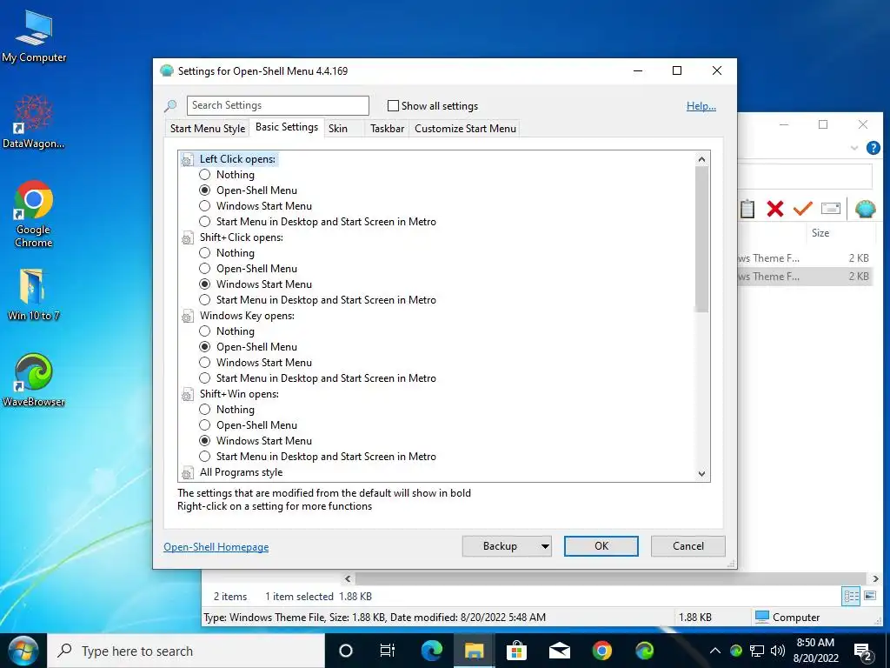This screenshot has height=668, width=890.
Task: Select Start Menu in Desktop under Shift+Win opens
Action: click(205, 457)
